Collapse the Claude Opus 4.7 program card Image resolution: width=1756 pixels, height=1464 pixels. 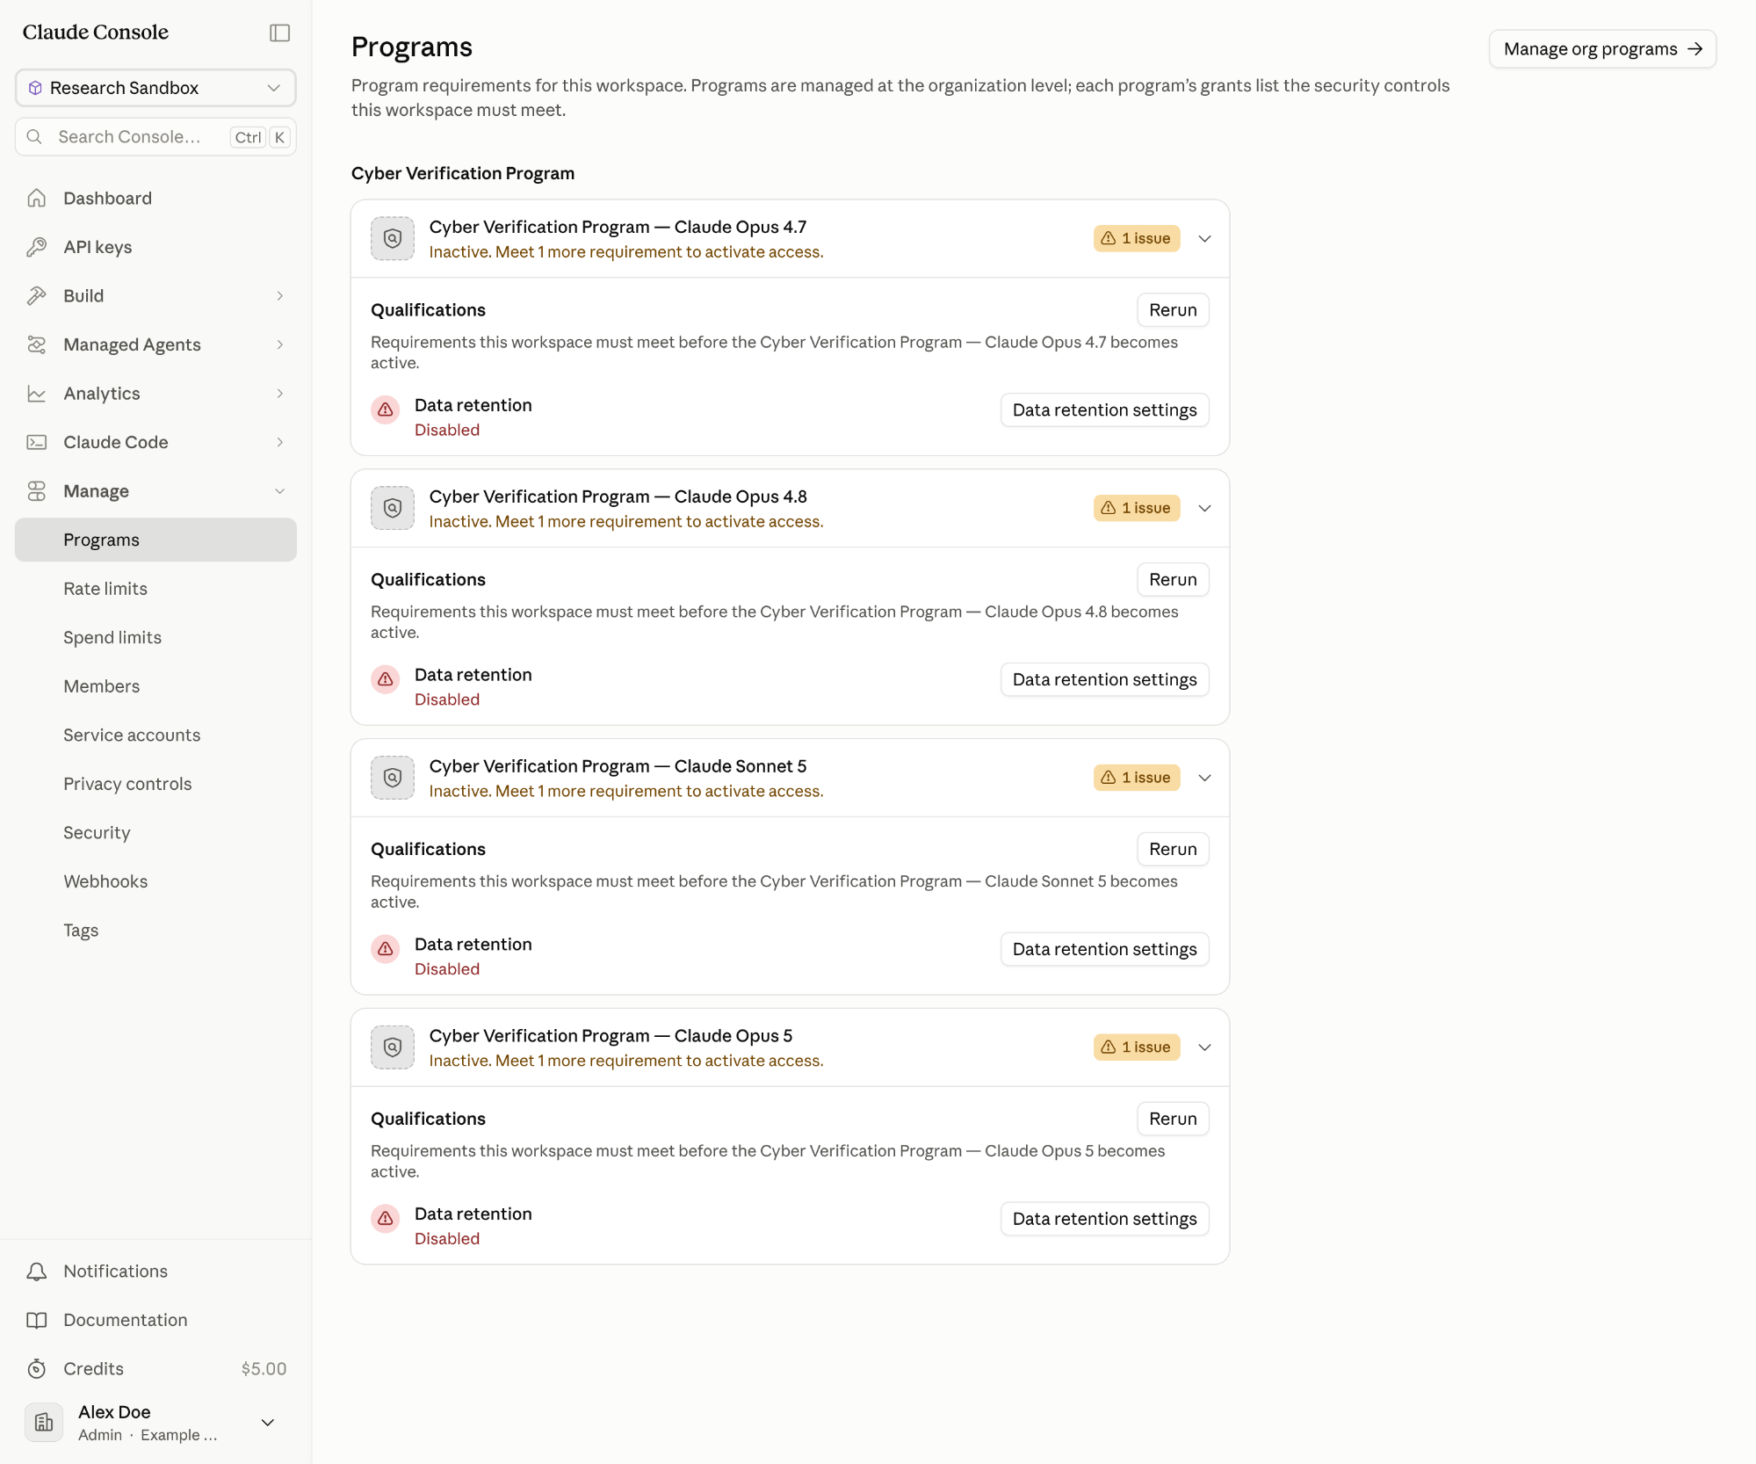pos(1205,238)
